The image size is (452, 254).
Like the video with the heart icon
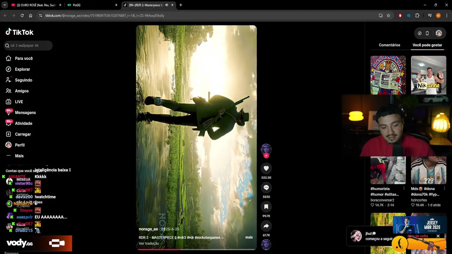tap(266, 168)
